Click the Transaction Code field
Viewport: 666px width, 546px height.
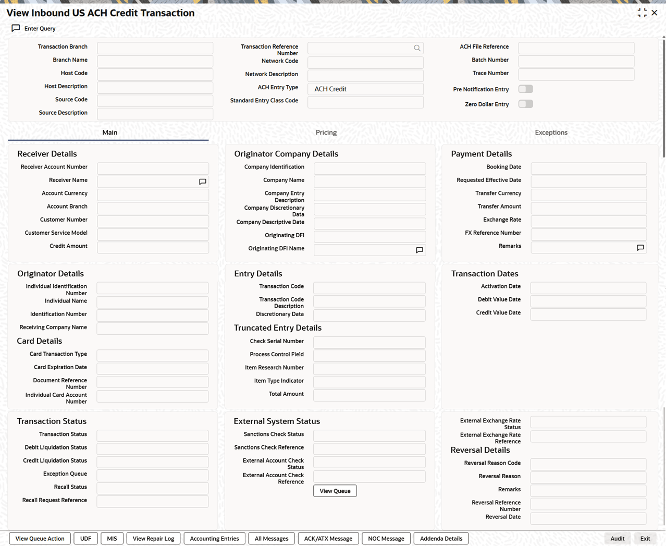pyautogui.click(x=369, y=287)
